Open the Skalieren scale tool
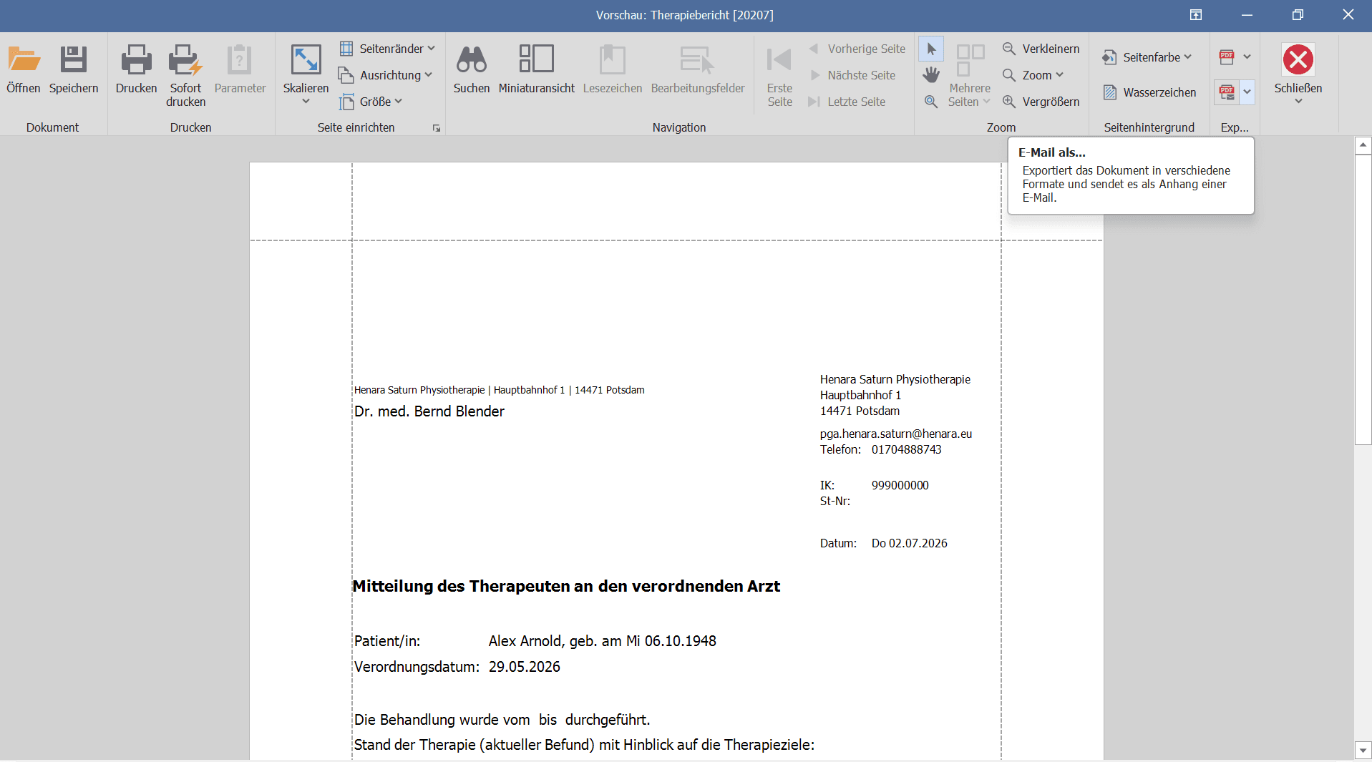Viewport: 1372px width, 762px height. tap(306, 74)
